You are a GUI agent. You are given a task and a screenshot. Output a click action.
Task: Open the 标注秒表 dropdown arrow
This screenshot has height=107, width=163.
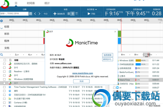(96, 10)
